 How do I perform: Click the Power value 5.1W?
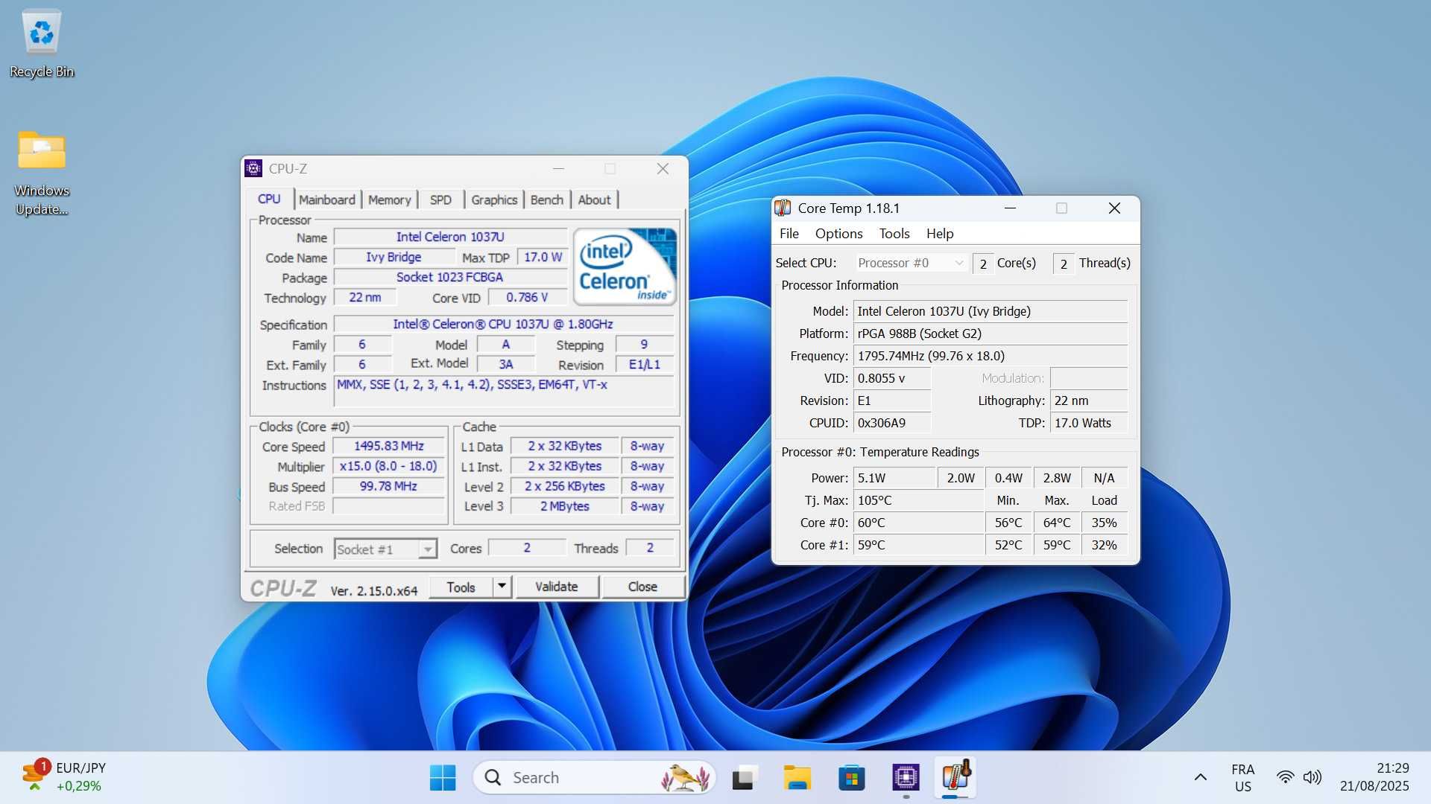[894, 478]
